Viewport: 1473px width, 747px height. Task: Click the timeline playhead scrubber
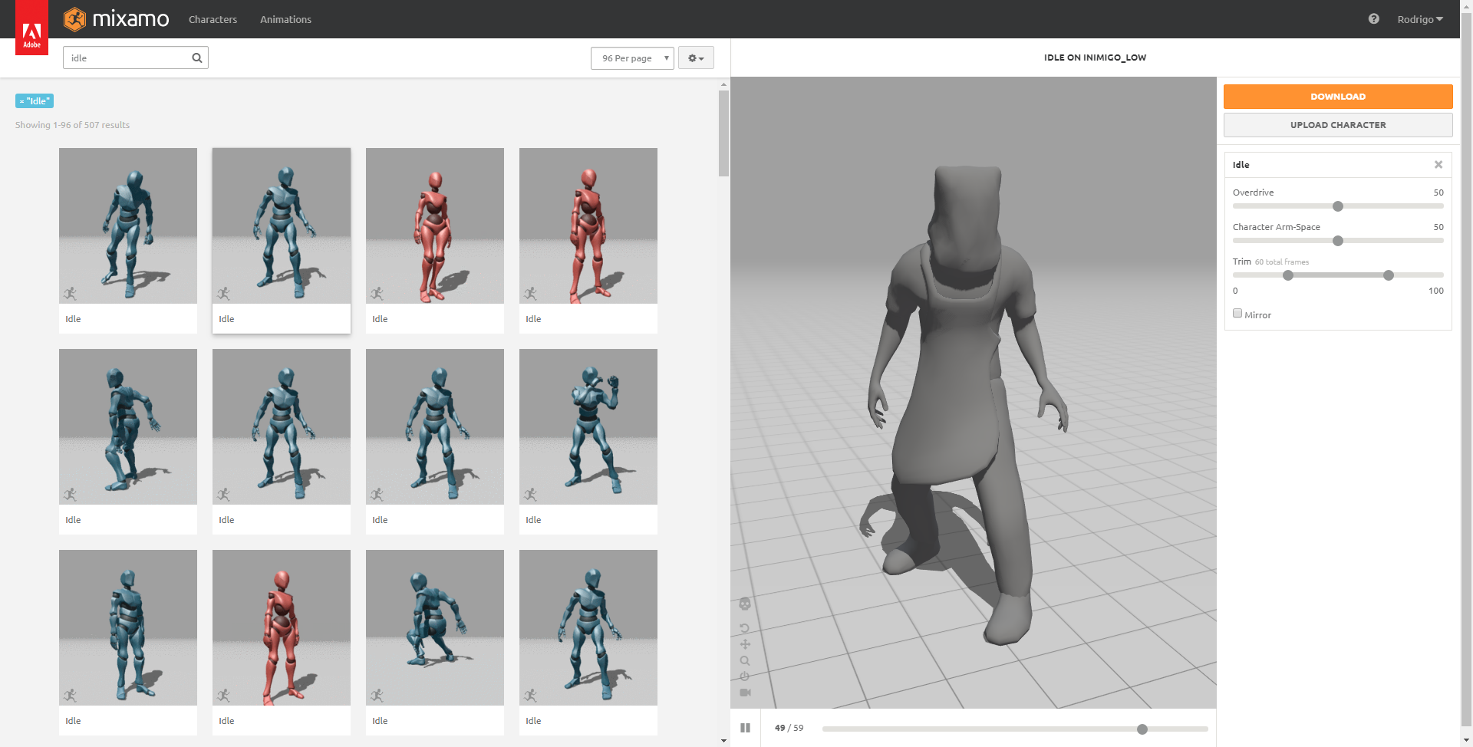pyautogui.click(x=1142, y=729)
